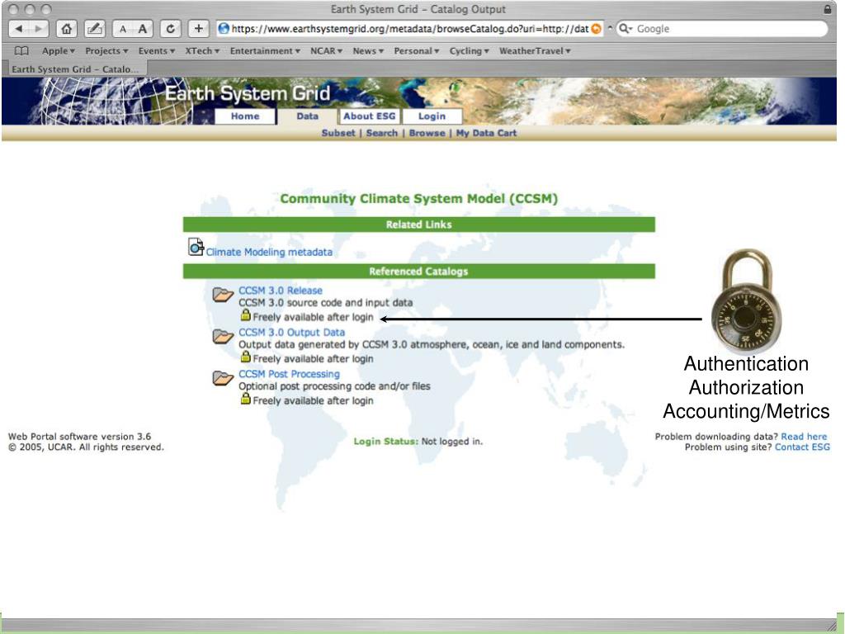Open the CCSM 3.0 Output Data link
This screenshot has height=634, width=845.
pyautogui.click(x=291, y=332)
